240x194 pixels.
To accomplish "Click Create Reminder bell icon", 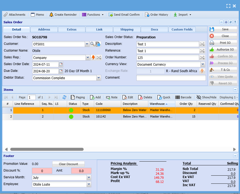I will click(51, 15).
